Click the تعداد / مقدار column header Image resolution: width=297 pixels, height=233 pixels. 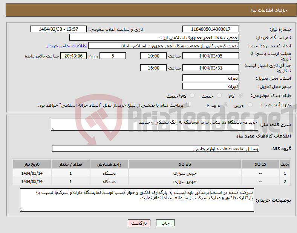[70, 164]
